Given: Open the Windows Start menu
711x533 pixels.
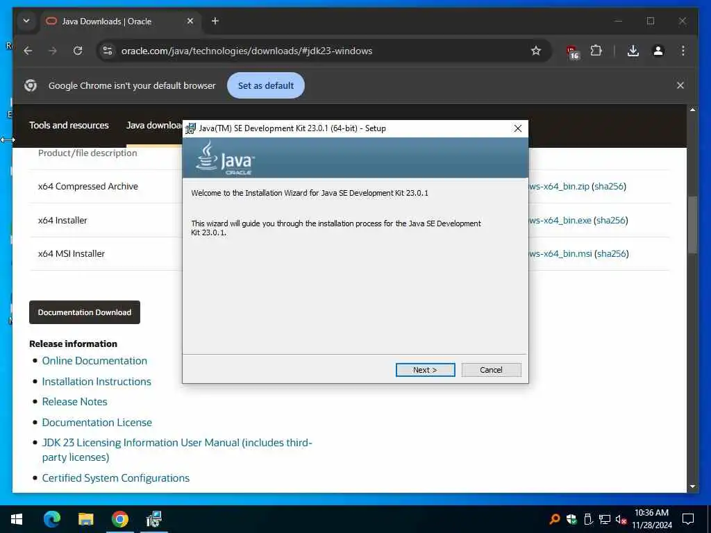Looking at the screenshot, I should pos(17,519).
